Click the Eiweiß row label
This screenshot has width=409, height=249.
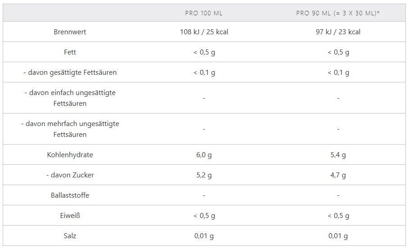(70, 216)
